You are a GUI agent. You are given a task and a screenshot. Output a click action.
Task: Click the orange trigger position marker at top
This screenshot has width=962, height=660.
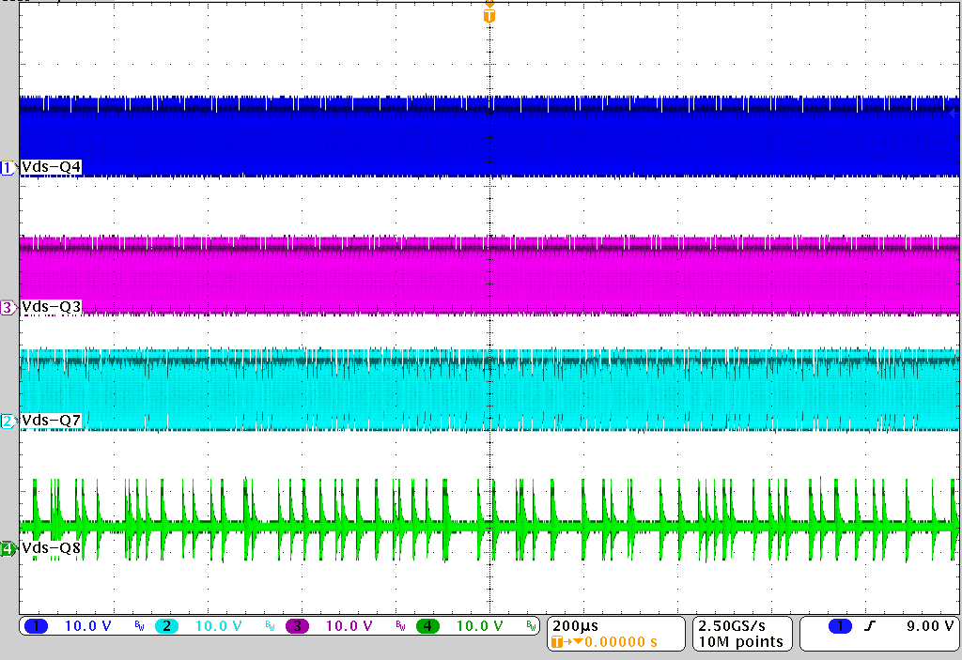(489, 14)
